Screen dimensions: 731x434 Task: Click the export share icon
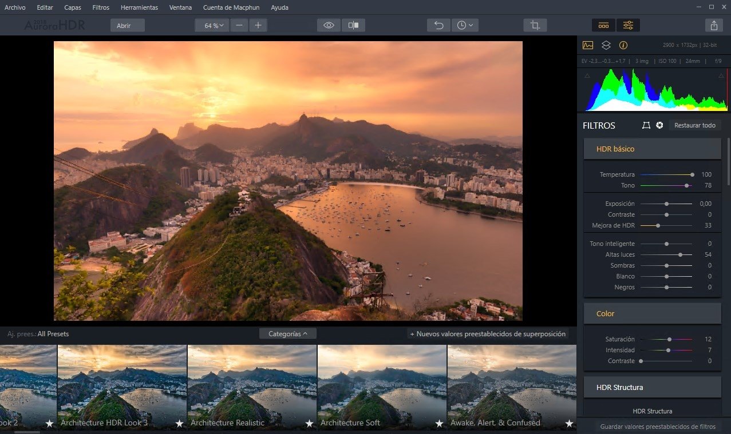(713, 25)
